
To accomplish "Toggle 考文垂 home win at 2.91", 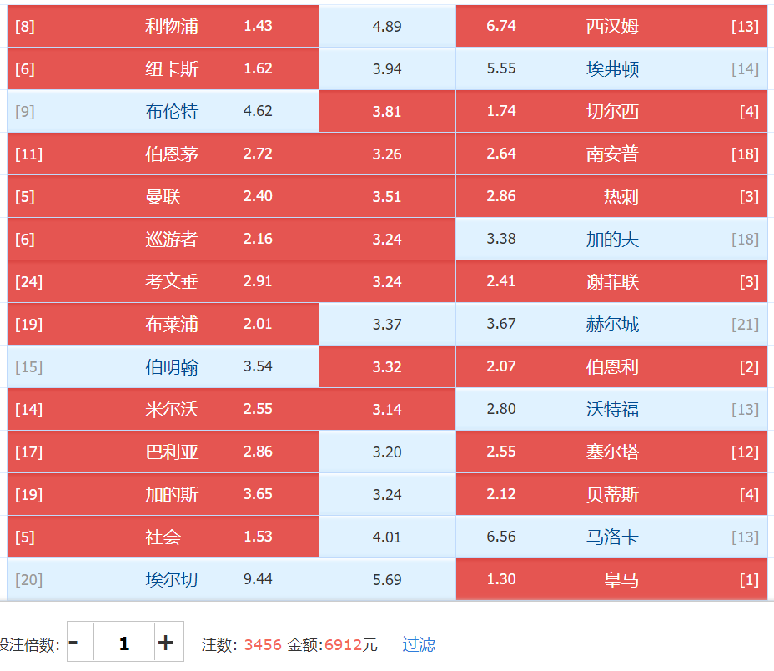I will pos(163,281).
